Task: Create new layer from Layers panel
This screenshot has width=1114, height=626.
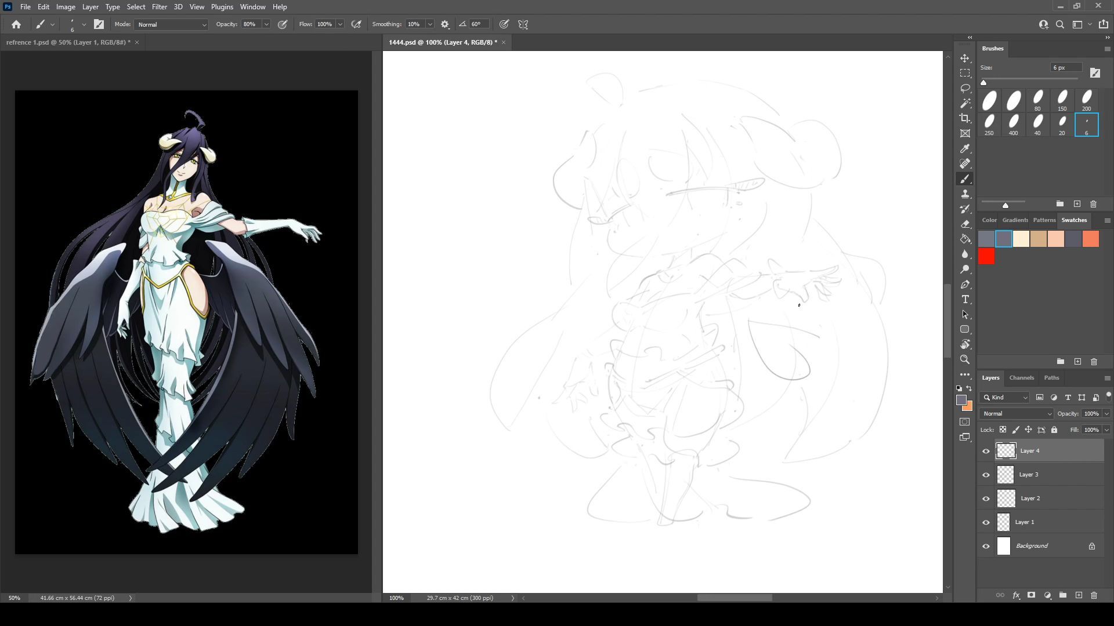Action: (1079, 595)
